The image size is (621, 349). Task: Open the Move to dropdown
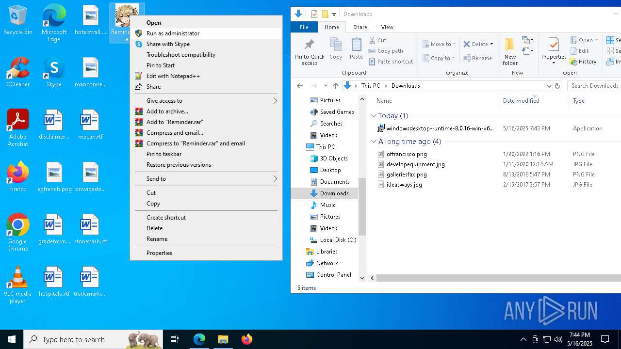439,44
